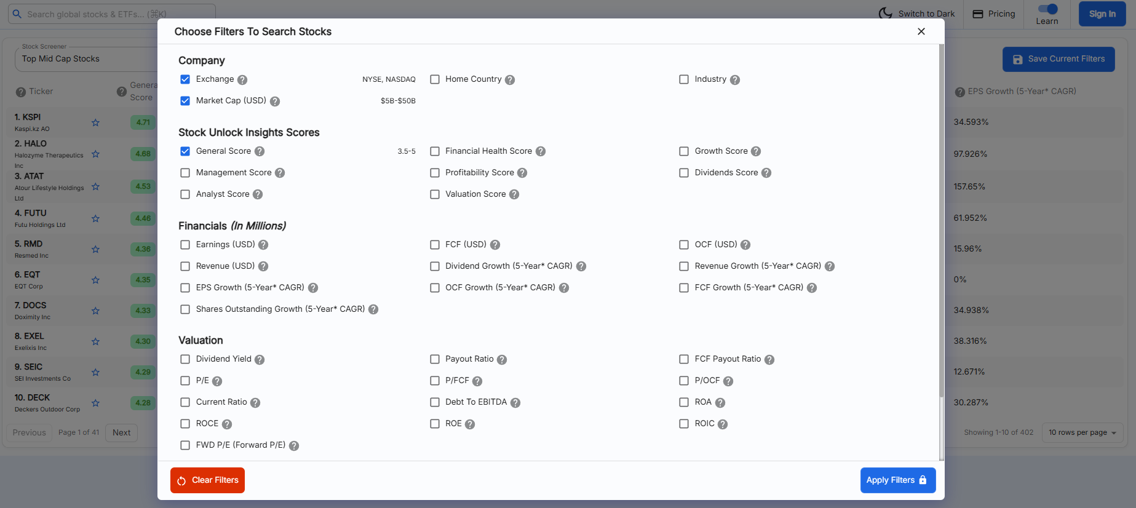This screenshot has height=508, width=1136.
Task: Enable the ROE checkbox
Action: [x=435, y=424]
